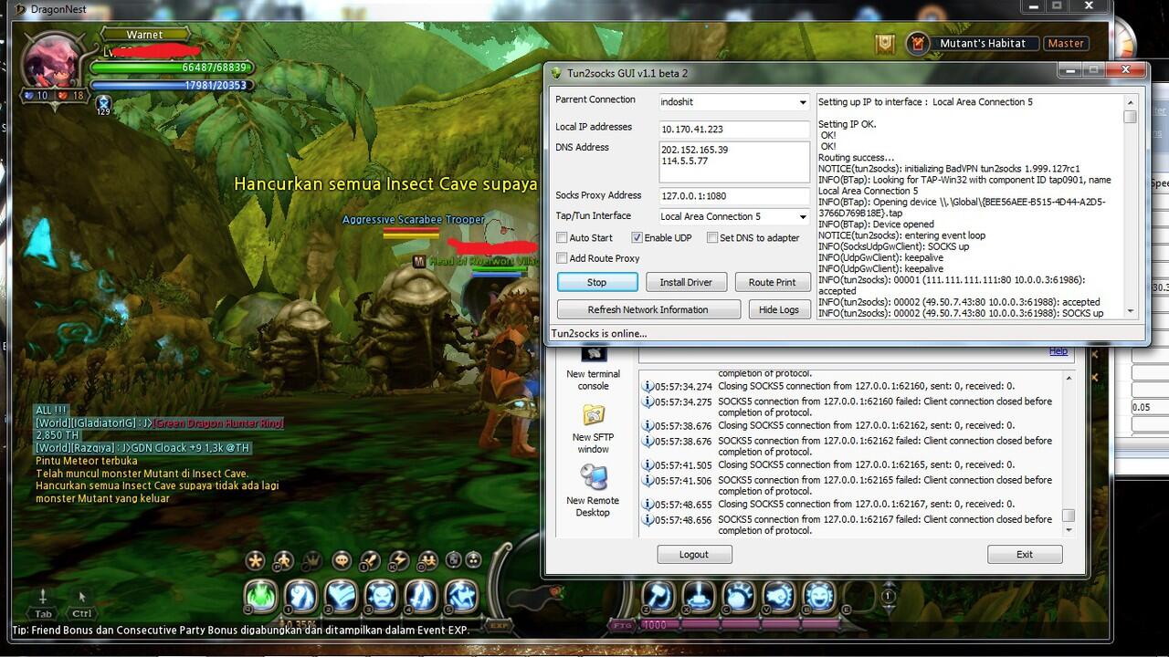Click the Tun2socks GUI title bar icon

pyautogui.click(x=556, y=73)
